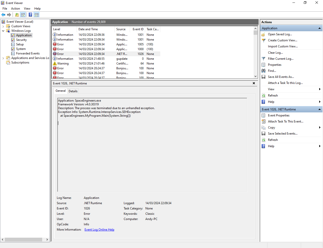This screenshot has width=323, height=248.
Task: Toggle Show/Hide Console Tree toolbar button
Action: click(x=23, y=15)
